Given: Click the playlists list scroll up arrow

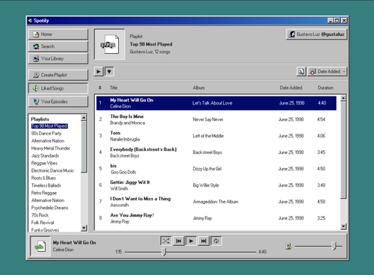Looking at the screenshot, I should (x=84, y=117).
